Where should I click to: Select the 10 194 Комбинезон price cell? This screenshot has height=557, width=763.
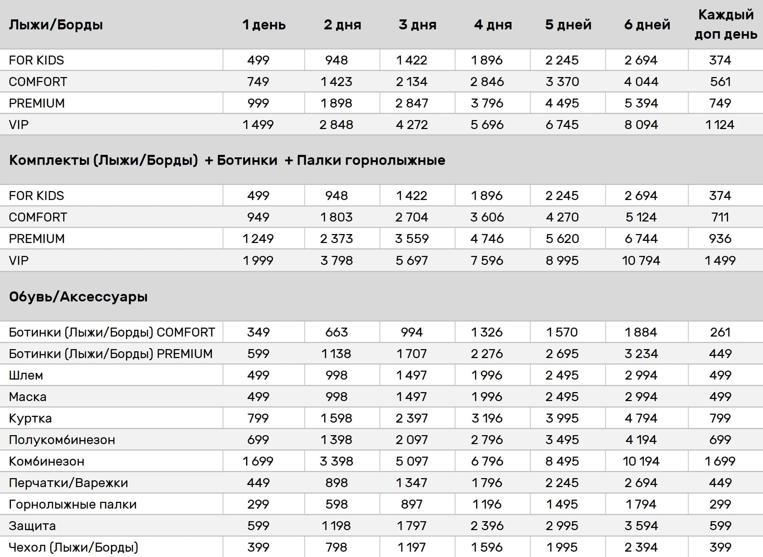641,461
